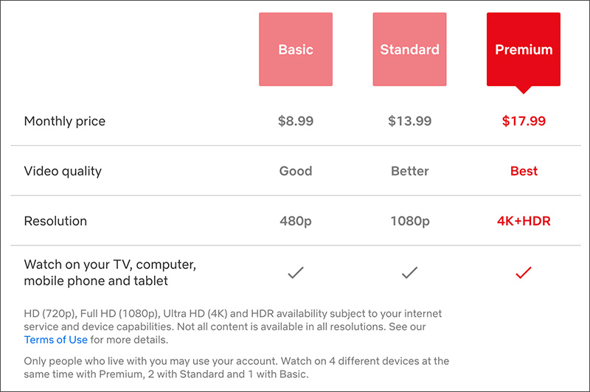
Task: Click the Watch on your TV label
Action: [110, 273]
